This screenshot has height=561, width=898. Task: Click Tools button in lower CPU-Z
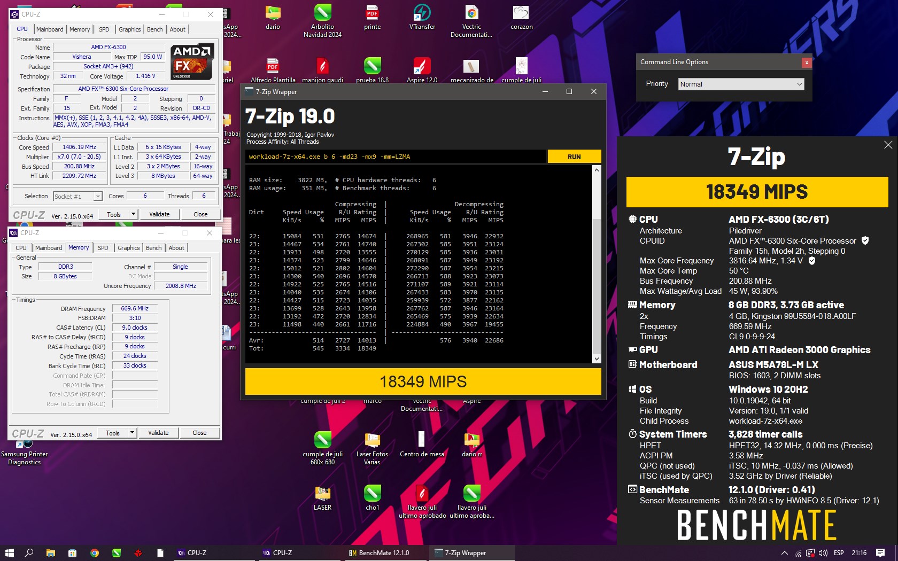[113, 433]
